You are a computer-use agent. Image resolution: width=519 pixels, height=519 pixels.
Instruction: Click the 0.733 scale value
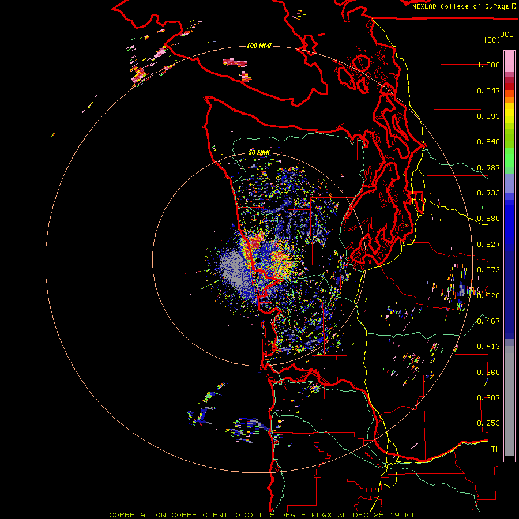click(488, 193)
